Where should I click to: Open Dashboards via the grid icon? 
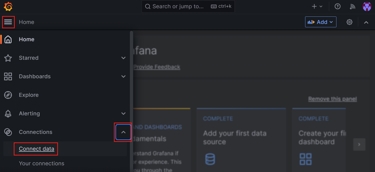click(8, 76)
